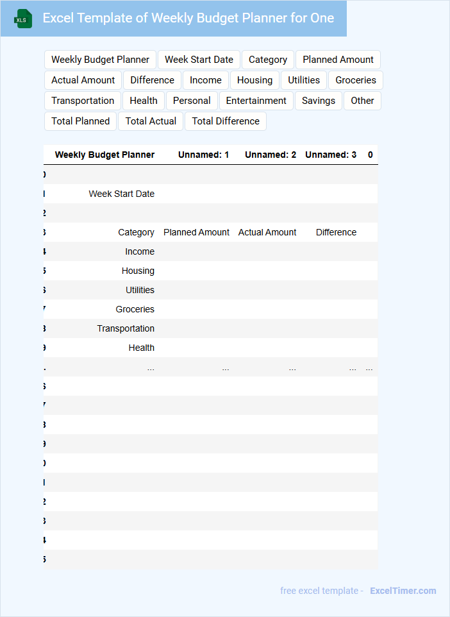The height and width of the screenshot is (617, 450).
Task: Click the 'Actual Amount' table cell
Action: (267, 232)
